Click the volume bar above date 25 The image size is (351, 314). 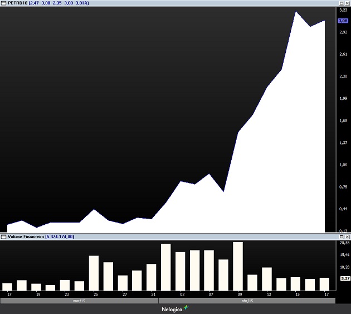(94, 273)
